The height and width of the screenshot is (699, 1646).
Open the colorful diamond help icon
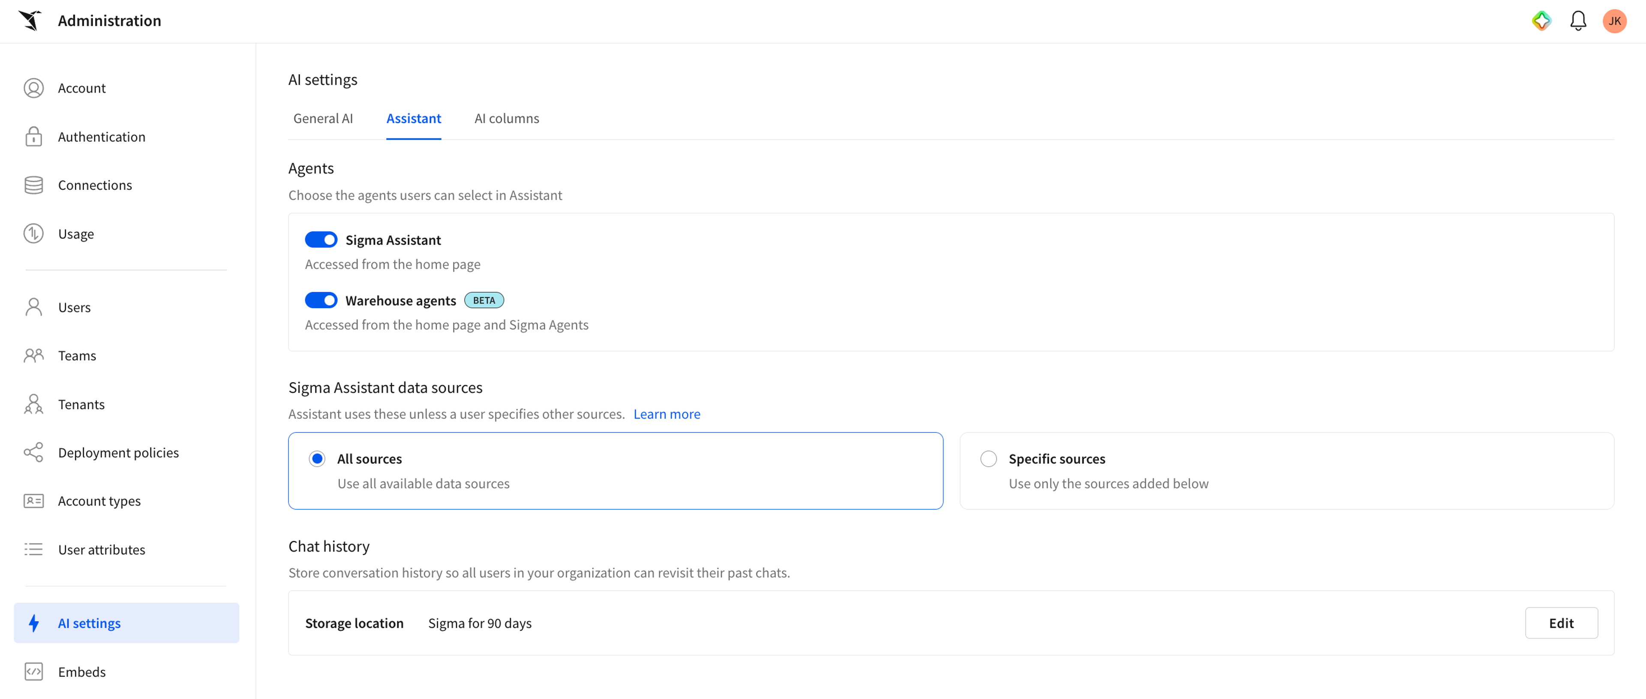click(1541, 21)
